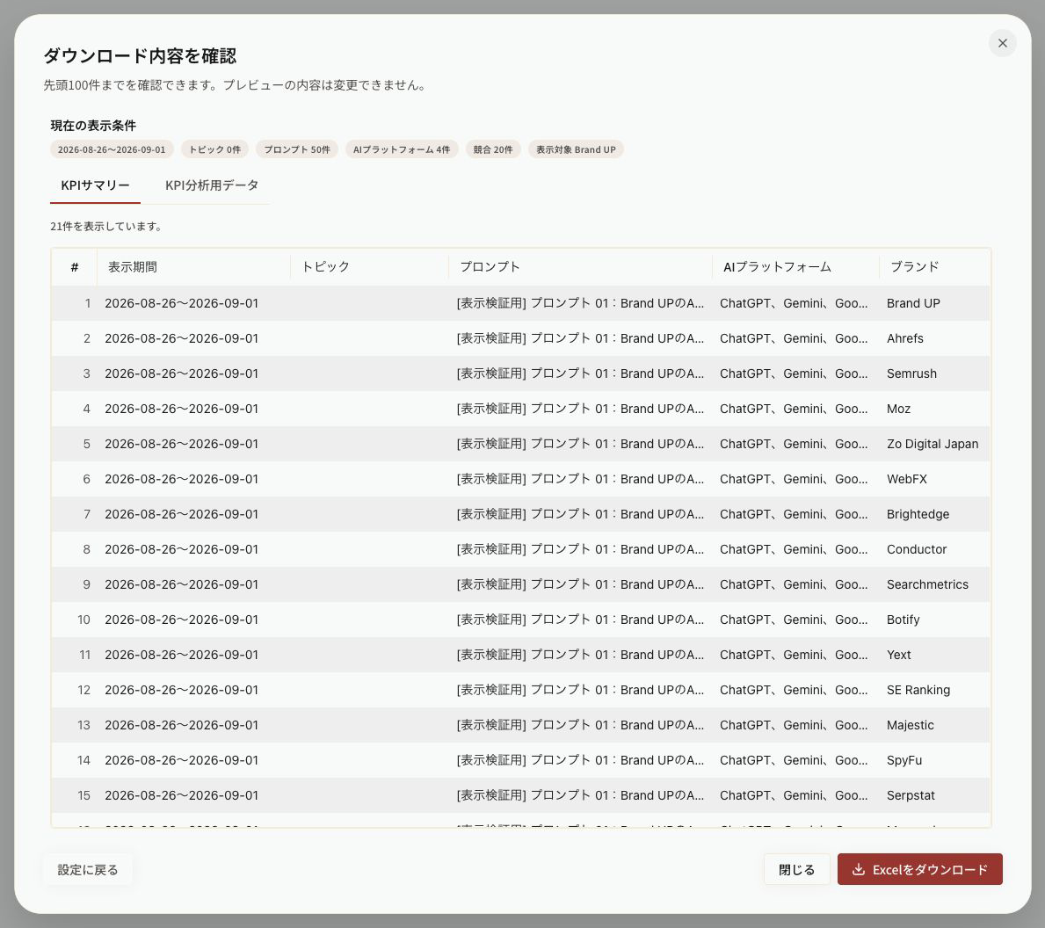Screen dimensions: 1045x928
Task: Click the 表示期間 column header
Action: (193, 267)
